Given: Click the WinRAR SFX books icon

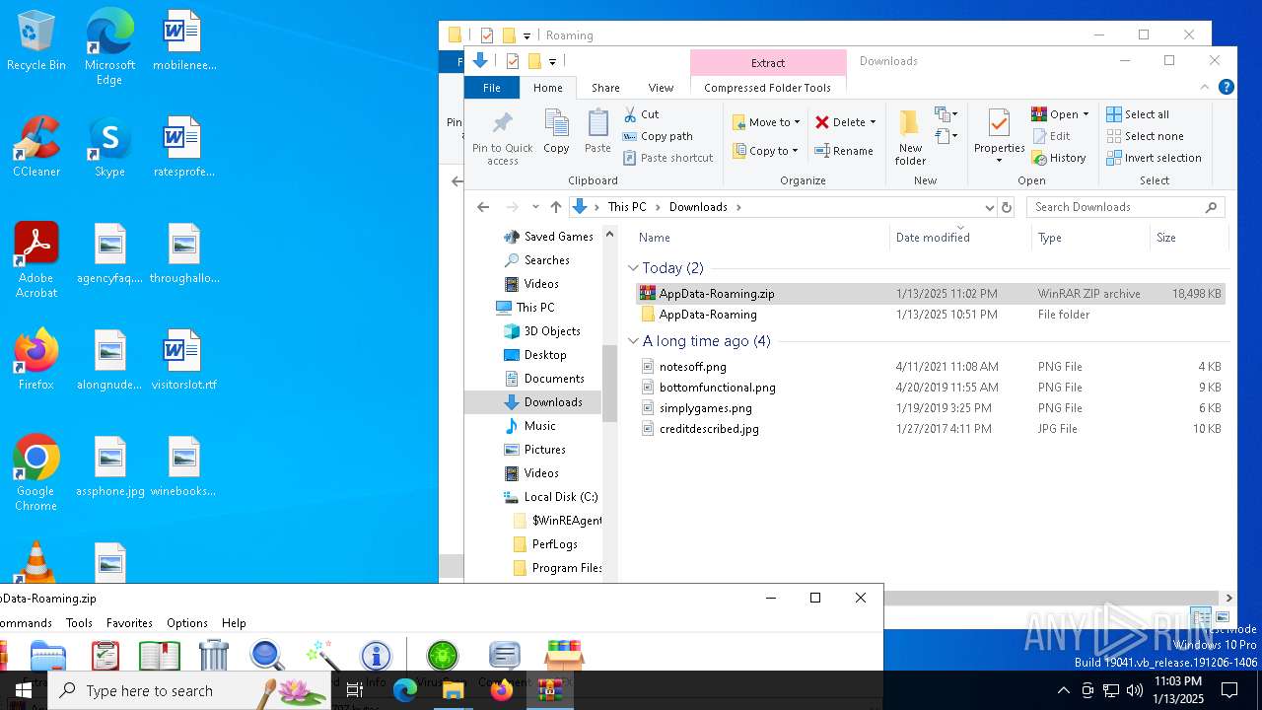Looking at the screenshot, I should [x=564, y=655].
